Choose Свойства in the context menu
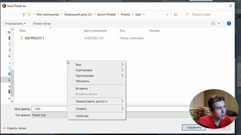The height and width of the screenshot is (135, 241). [x=97, y=116]
